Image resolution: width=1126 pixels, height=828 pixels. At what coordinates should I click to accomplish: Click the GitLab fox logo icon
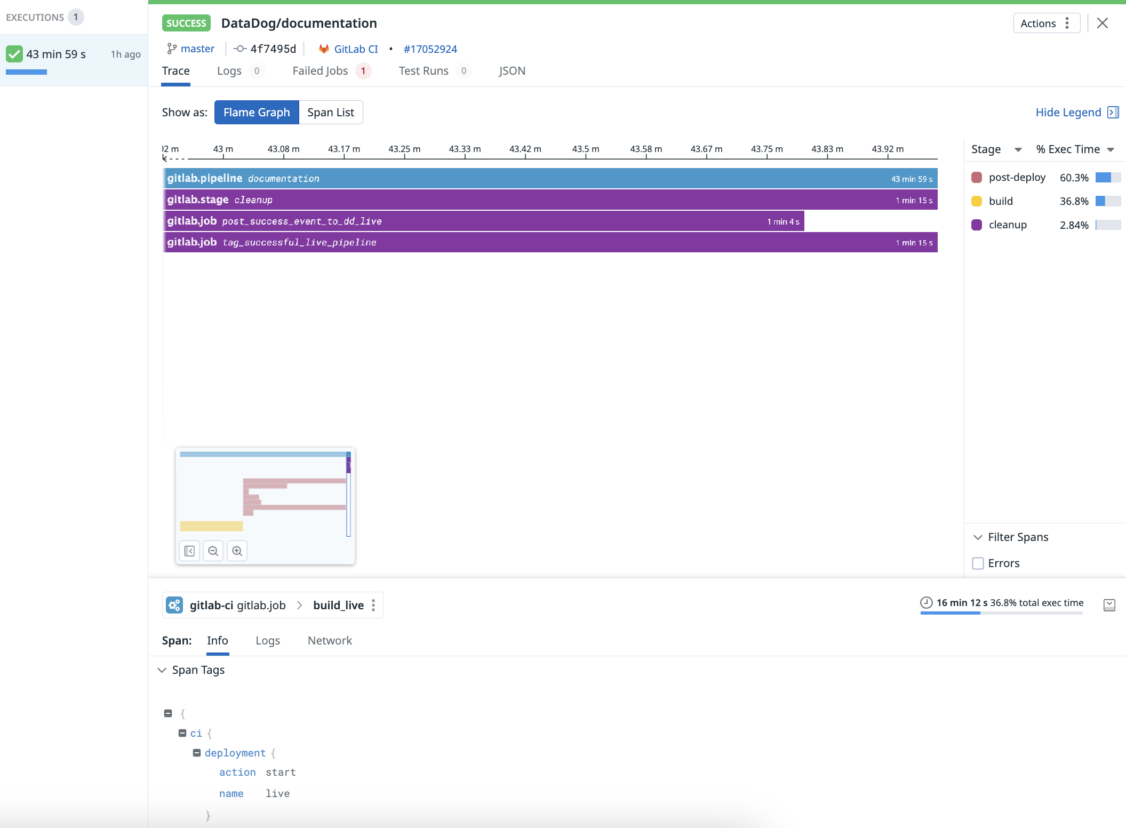tap(323, 49)
